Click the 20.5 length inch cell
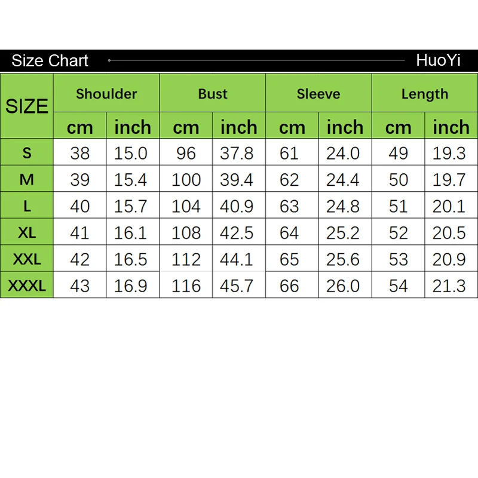 [449, 233]
